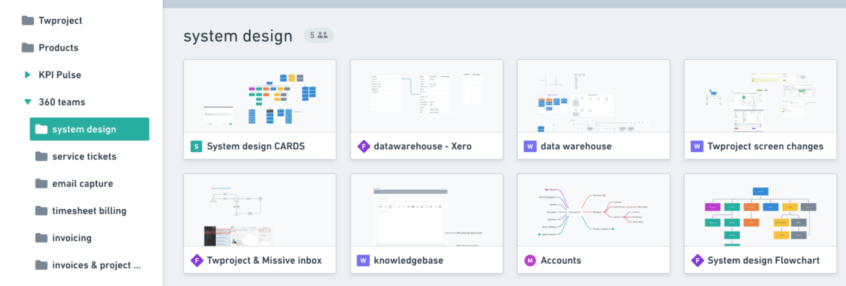
Task: Open the invoices & project folder icon
Action: pyautogui.click(x=41, y=265)
